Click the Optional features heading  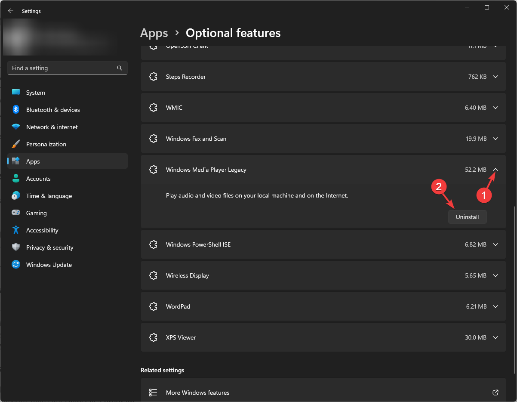pyautogui.click(x=233, y=33)
